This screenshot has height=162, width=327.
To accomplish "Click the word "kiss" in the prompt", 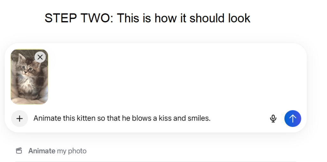I will [165, 119].
